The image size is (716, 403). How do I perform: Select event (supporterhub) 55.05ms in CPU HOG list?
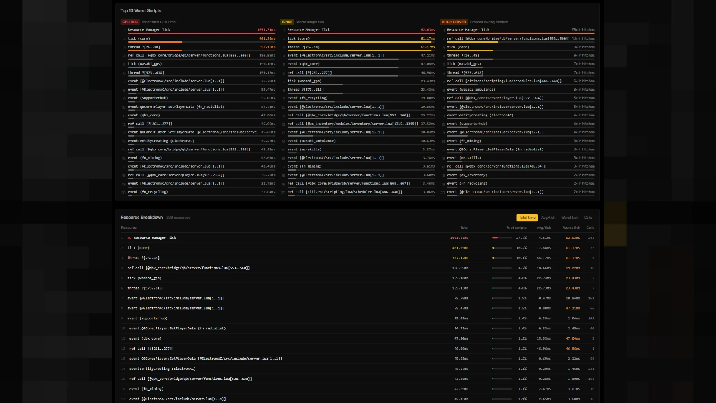click(x=199, y=99)
